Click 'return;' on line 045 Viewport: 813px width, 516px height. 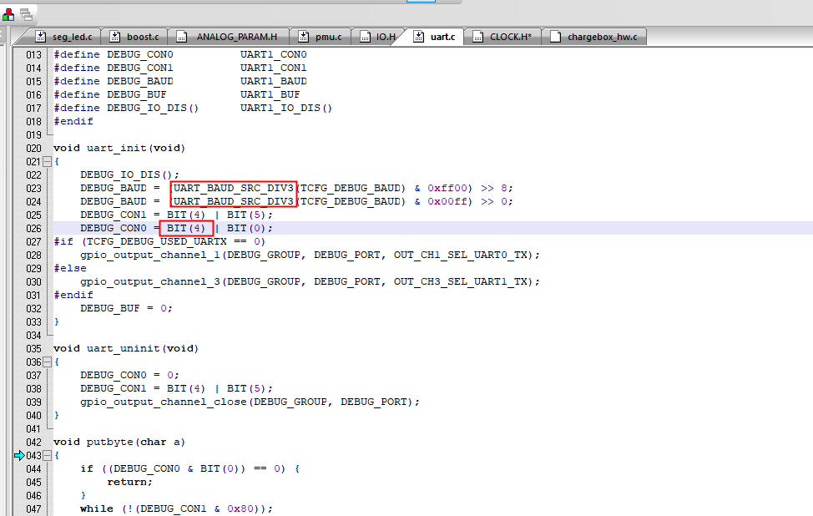point(129,482)
